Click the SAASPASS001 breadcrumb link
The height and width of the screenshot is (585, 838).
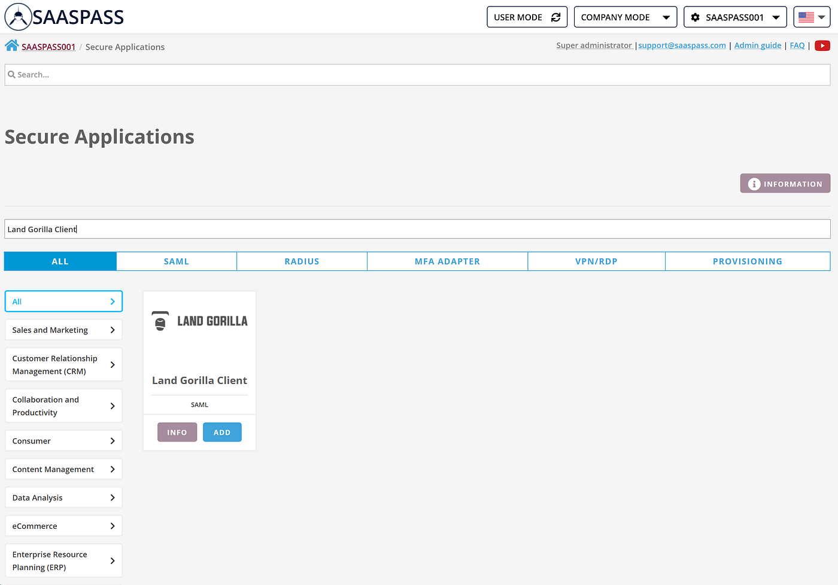48,47
